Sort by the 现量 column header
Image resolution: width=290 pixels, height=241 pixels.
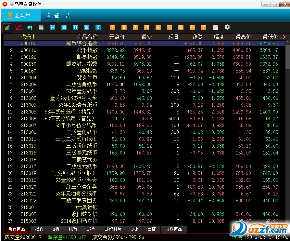tap(173, 37)
